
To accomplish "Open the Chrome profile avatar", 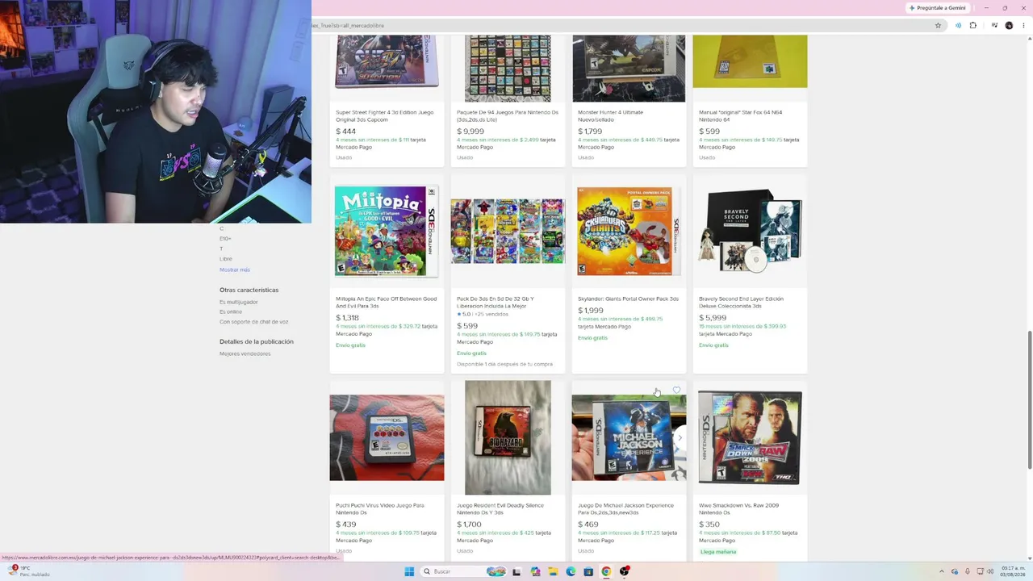I will [x=1009, y=25].
